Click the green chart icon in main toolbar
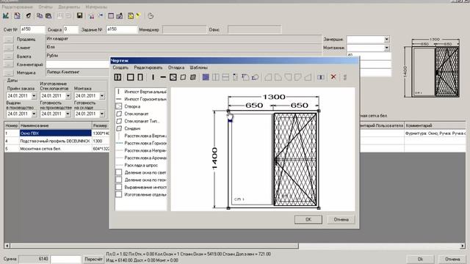The height and width of the screenshot is (264, 470). 6,15
